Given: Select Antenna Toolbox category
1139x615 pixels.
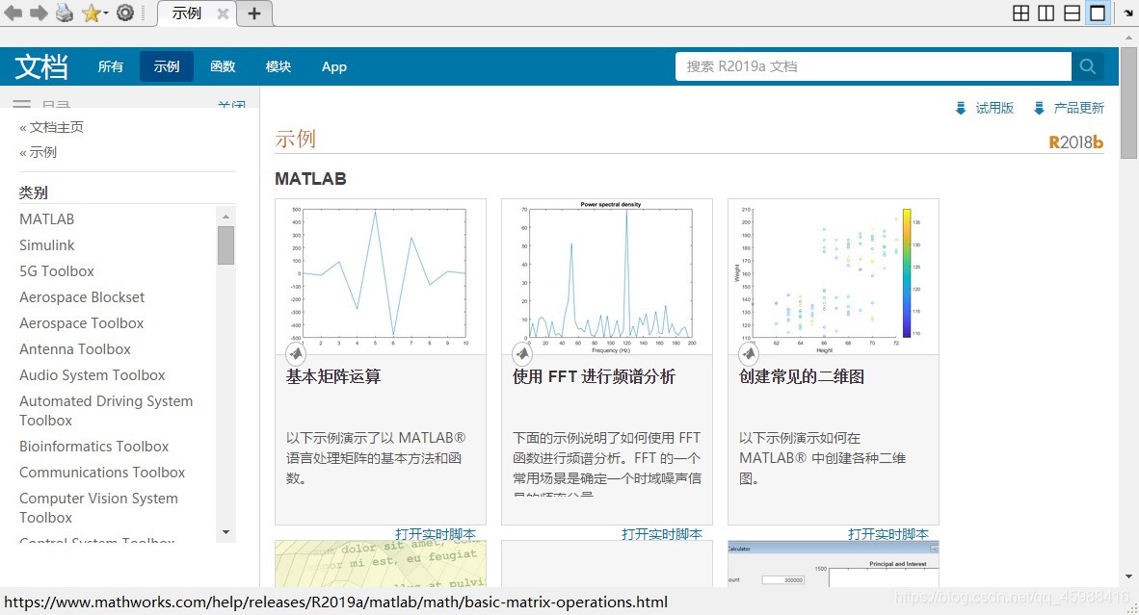Looking at the screenshot, I should pyautogui.click(x=75, y=349).
